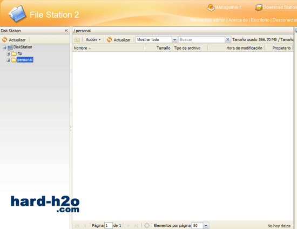Click the Elementos por página value field

click(x=197, y=225)
